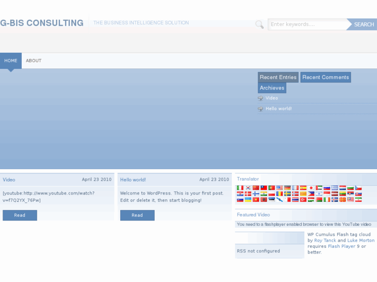377x282 pixels.
Task: Pick the Turkish flag icon
Action: click(303, 199)
